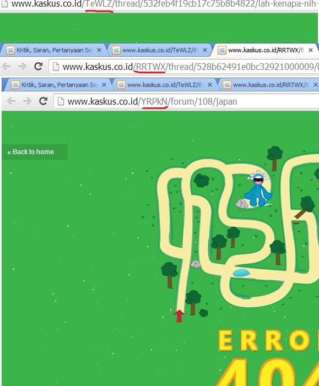Focus the address bar containing the RRTWX thread URL
This screenshot has height=386, width=319.
(184, 67)
